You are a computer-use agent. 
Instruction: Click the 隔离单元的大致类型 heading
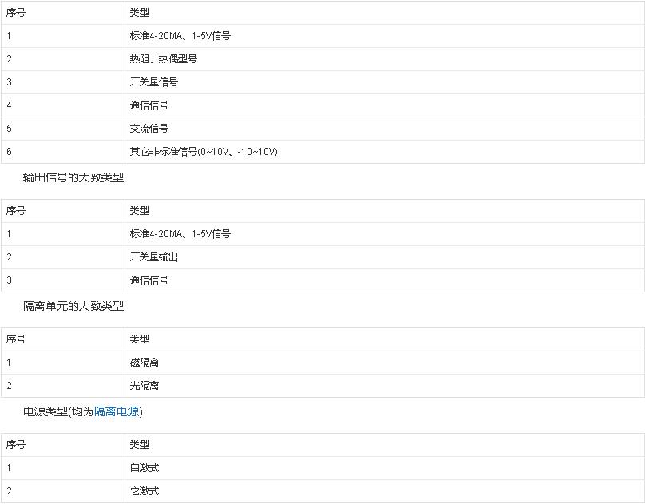coord(73,306)
